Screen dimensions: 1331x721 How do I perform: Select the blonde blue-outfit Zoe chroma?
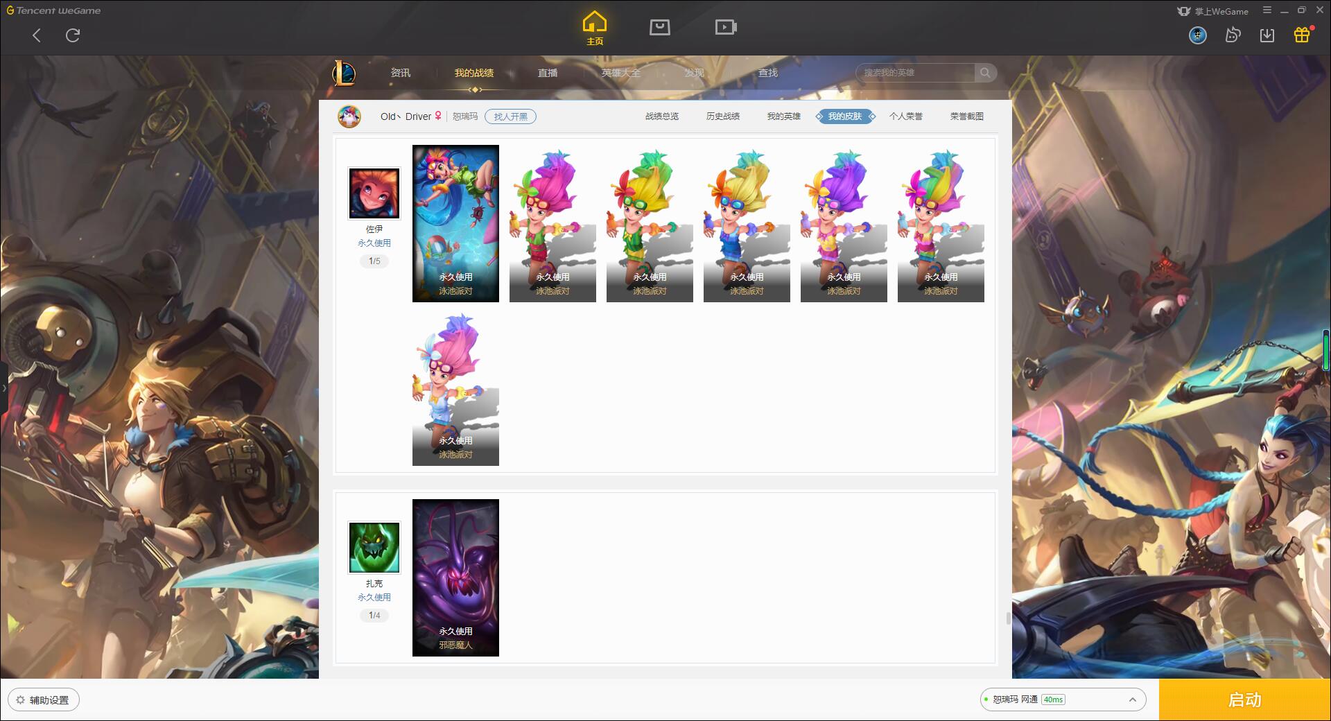pyautogui.click(x=747, y=223)
